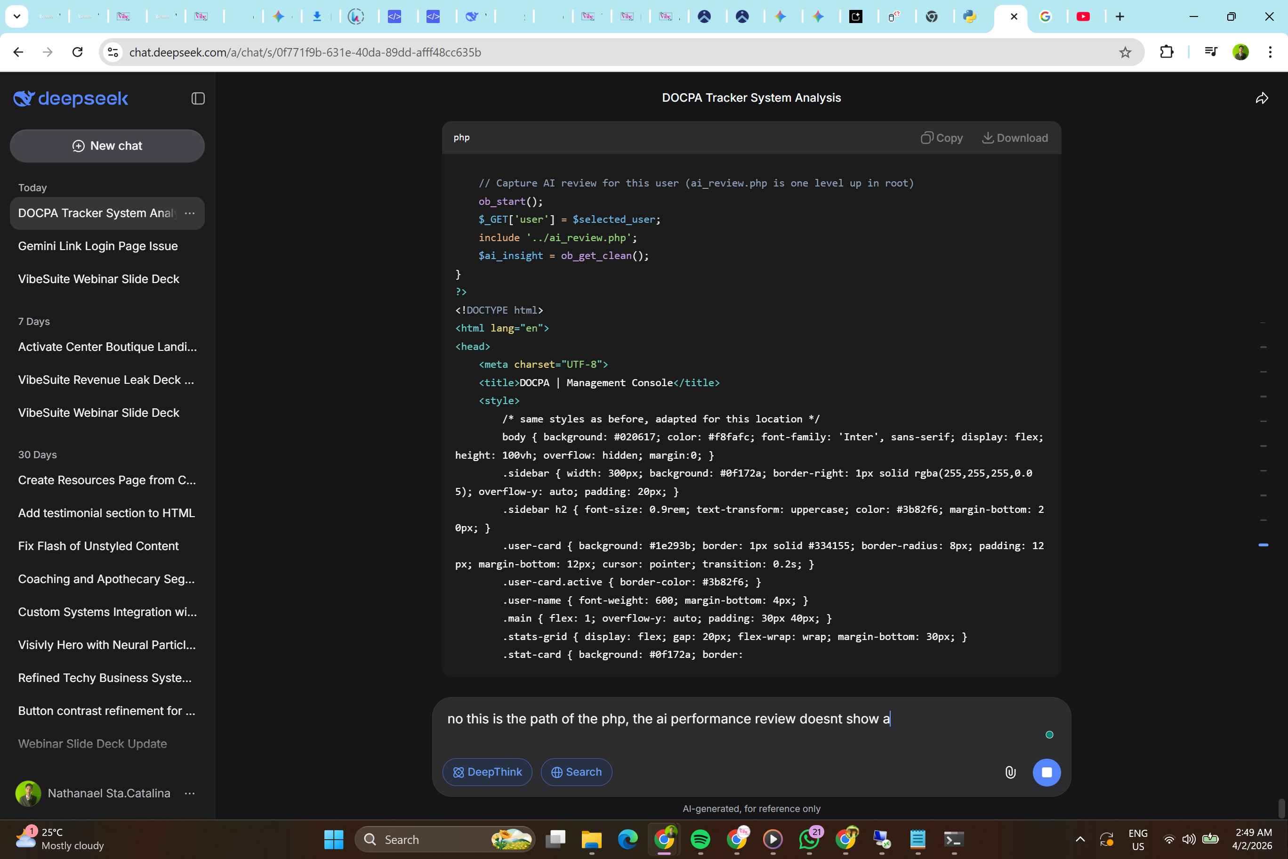Click the highlighted message scroll marker
1288x859 pixels.
pyautogui.click(x=1263, y=545)
